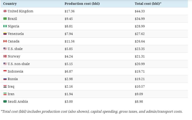Select the U.S. non-shale row label
The width and height of the screenshot is (192, 120).
pyautogui.click(x=18, y=64)
